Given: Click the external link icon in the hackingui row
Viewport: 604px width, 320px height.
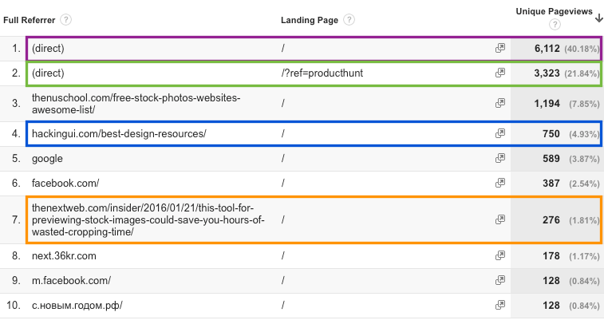Looking at the screenshot, I should [500, 133].
